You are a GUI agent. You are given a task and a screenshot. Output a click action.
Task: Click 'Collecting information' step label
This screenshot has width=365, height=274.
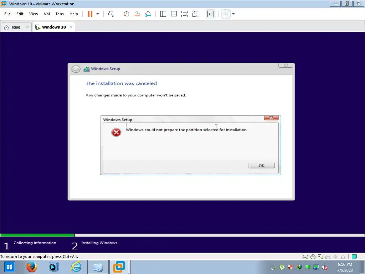[x=35, y=243]
